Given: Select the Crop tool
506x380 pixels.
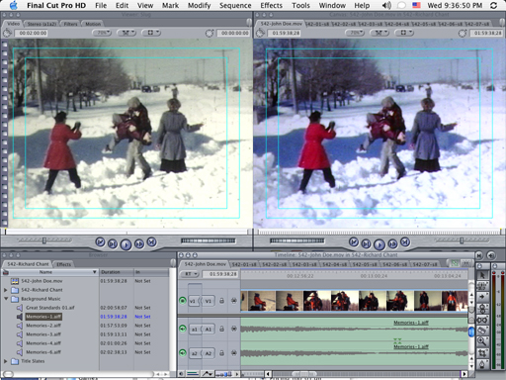Looking at the screenshot, I should (482, 352).
